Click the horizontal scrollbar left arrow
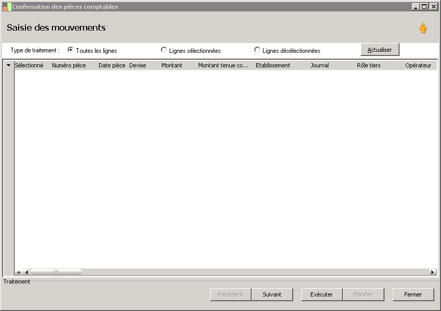The width and height of the screenshot is (441, 311). click(x=26, y=272)
